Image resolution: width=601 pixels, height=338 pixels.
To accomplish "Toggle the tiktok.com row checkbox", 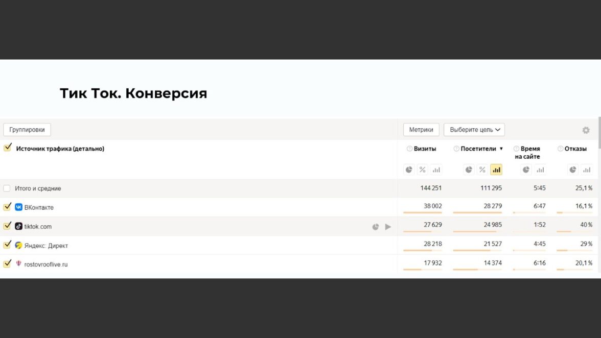I will click(x=7, y=226).
